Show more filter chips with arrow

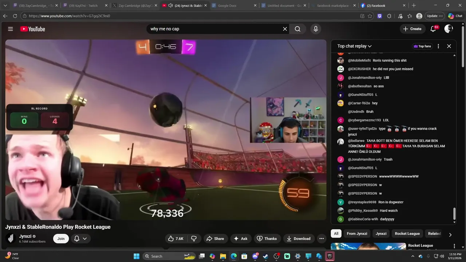tap(450, 235)
